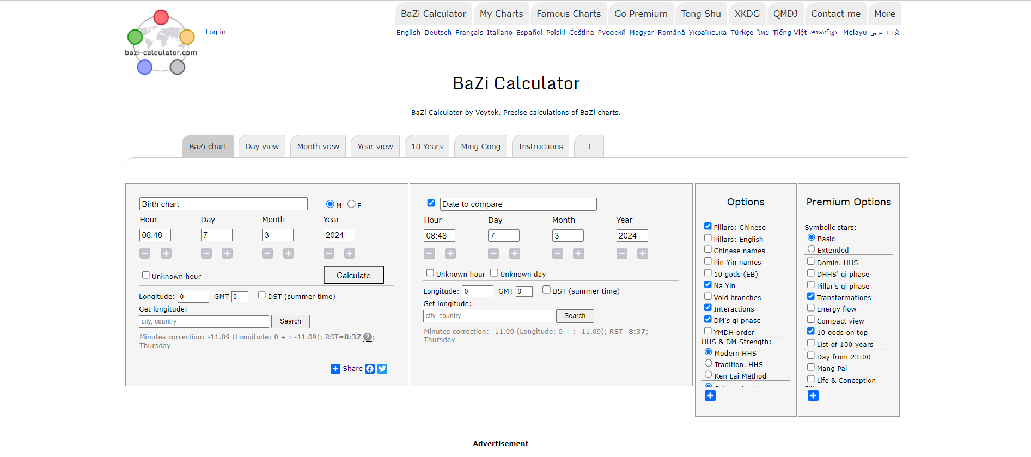Viewport: 1031px width, 457px height.
Task: Switch language to Tiếng Việt
Action: pyautogui.click(x=790, y=33)
